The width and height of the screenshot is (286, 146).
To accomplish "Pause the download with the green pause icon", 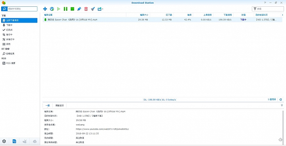I will (66, 9).
